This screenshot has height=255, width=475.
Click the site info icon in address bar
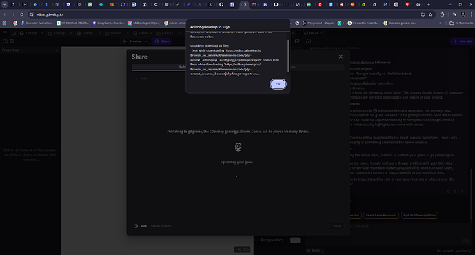(x=32, y=14)
